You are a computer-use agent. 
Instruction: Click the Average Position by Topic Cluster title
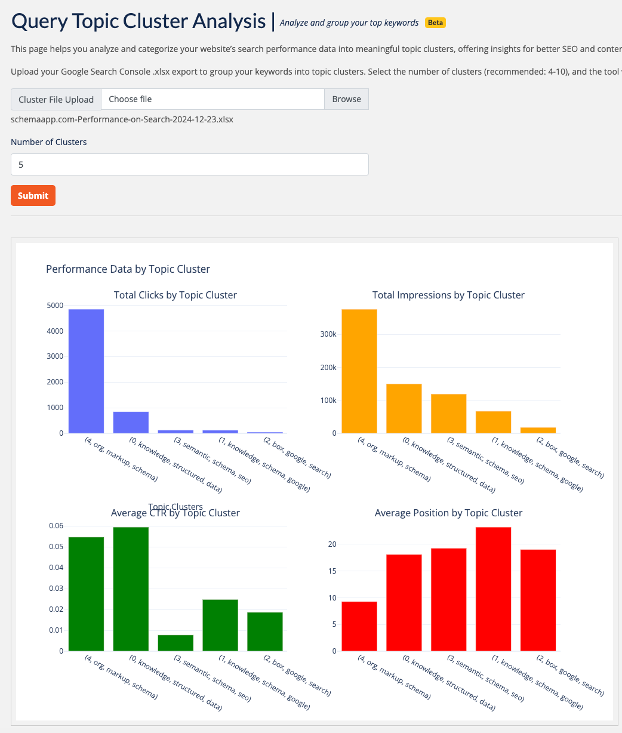pos(448,513)
